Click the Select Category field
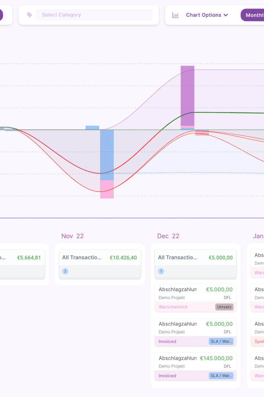 (x=94, y=15)
